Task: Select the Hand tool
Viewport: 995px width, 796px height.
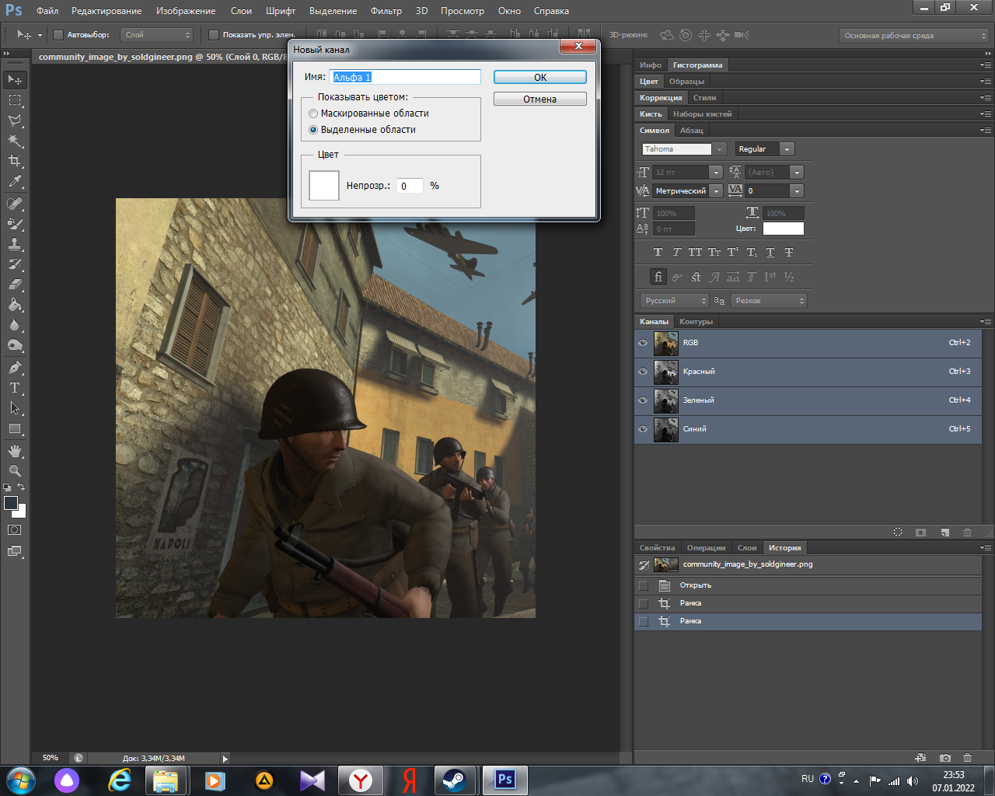Action: [x=15, y=451]
